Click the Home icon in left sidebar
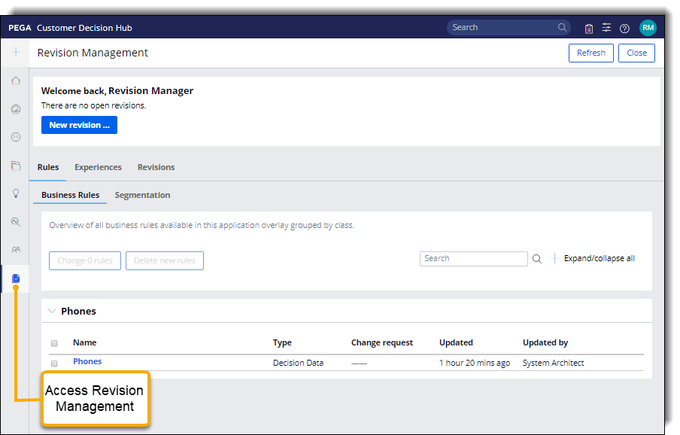The width and height of the screenshot is (680, 435). [x=16, y=81]
